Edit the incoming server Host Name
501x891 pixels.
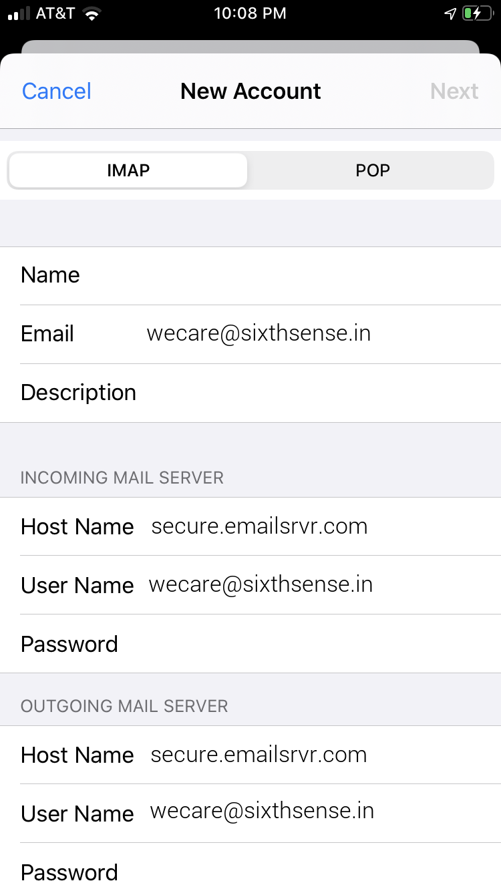coord(259,526)
